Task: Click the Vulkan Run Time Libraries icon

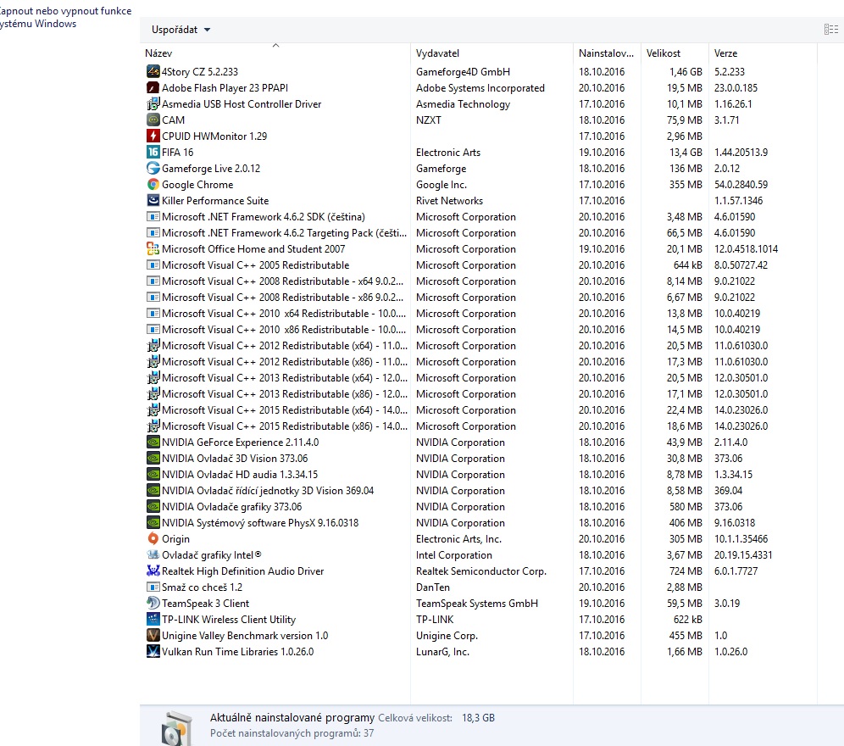Action: click(153, 652)
